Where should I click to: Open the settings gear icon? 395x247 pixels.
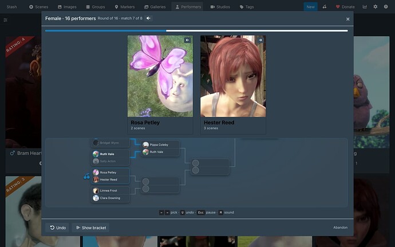tap(376, 7)
